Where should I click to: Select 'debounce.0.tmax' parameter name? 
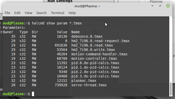(87, 37)
